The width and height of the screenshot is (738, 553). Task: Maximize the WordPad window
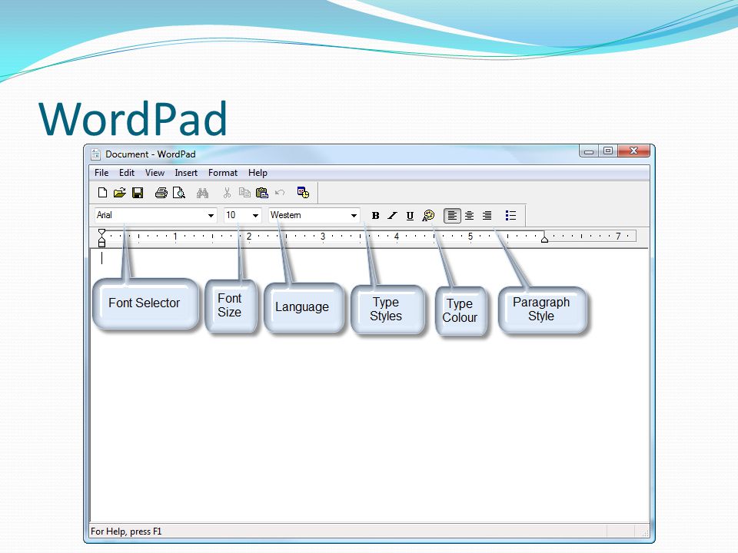607,151
